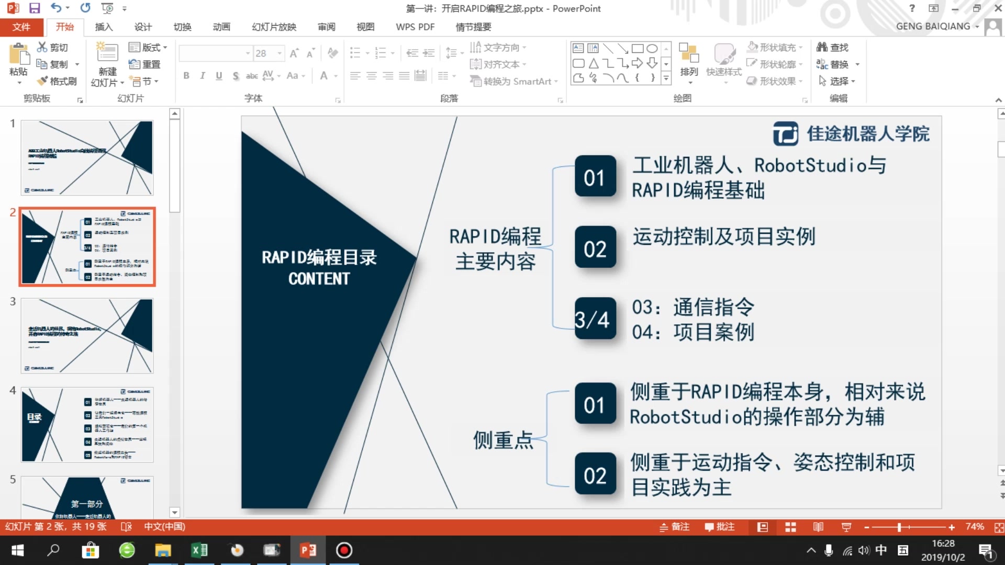Expand the 节 section dropdown

pos(145,81)
